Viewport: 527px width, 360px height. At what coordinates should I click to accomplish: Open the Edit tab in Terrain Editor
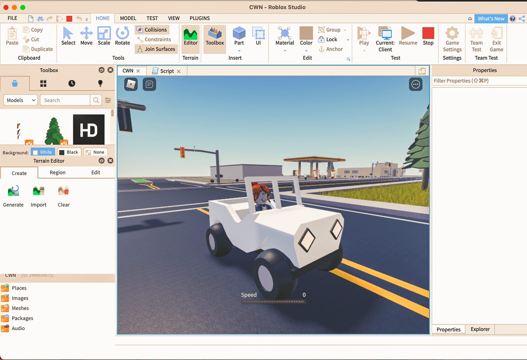[96, 173]
